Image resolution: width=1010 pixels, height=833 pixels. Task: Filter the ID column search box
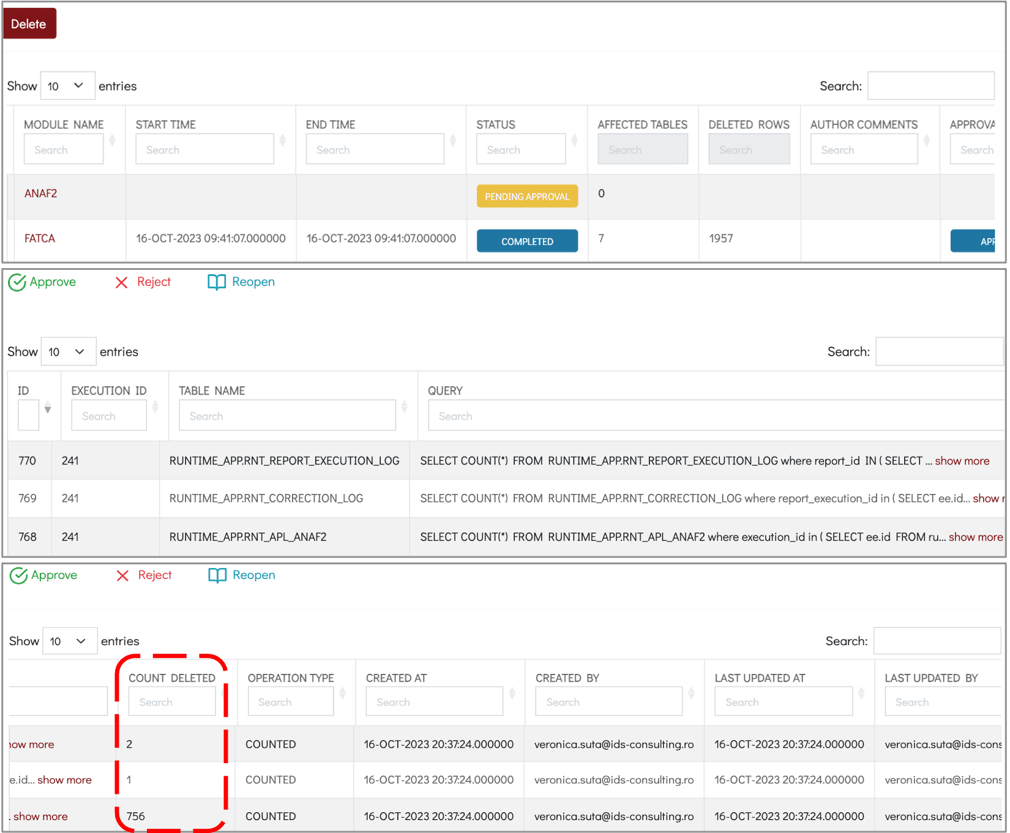(x=28, y=416)
